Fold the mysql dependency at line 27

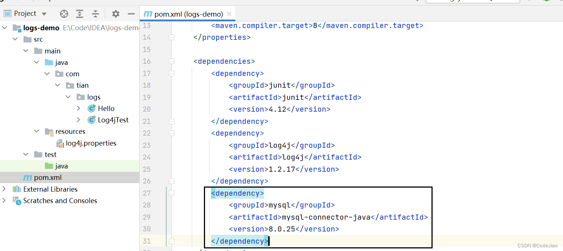click(x=171, y=193)
